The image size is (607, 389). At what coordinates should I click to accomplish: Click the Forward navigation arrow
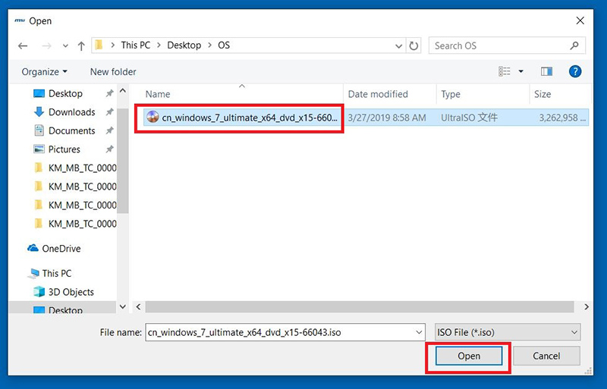click(46, 46)
